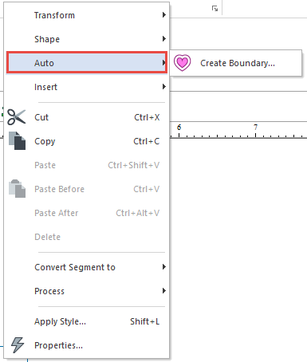Viewport: 307px width, 362px height.
Task: Choose Create Boundary... from the submenu
Action: [236, 63]
